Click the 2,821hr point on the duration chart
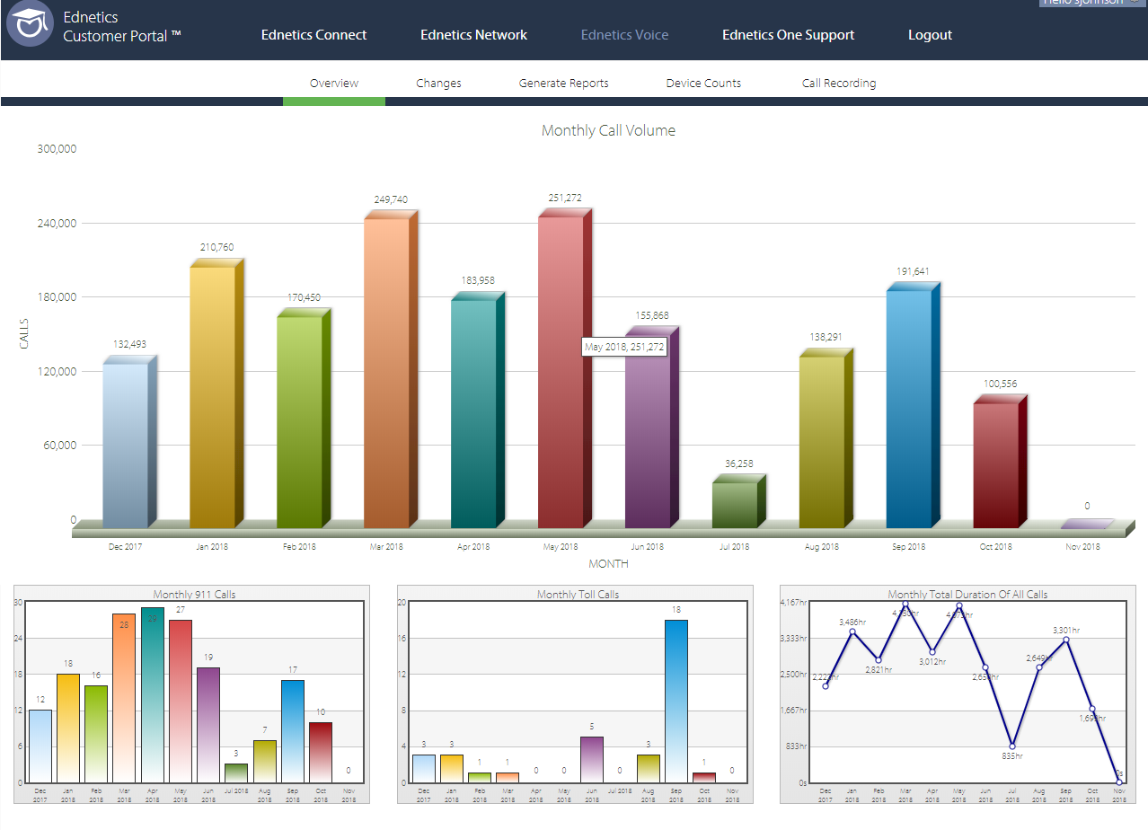Image resolution: width=1148 pixels, height=830 pixels. click(879, 660)
